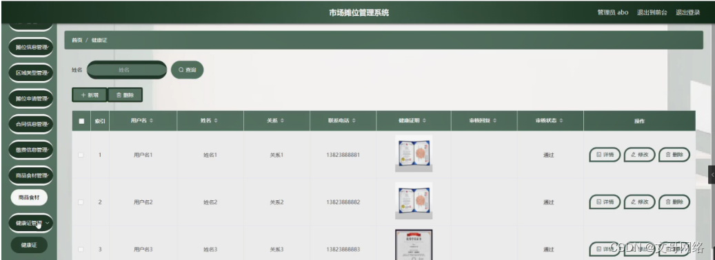Viewport: 715px width, 260px height.
Task: Collapse the 健康证管理 sidebar menu
Action: [31, 223]
